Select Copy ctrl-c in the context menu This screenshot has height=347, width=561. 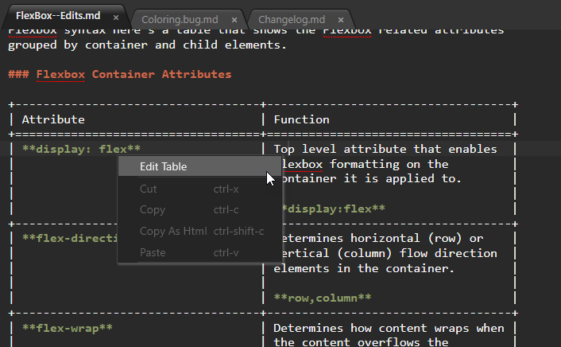click(199, 209)
